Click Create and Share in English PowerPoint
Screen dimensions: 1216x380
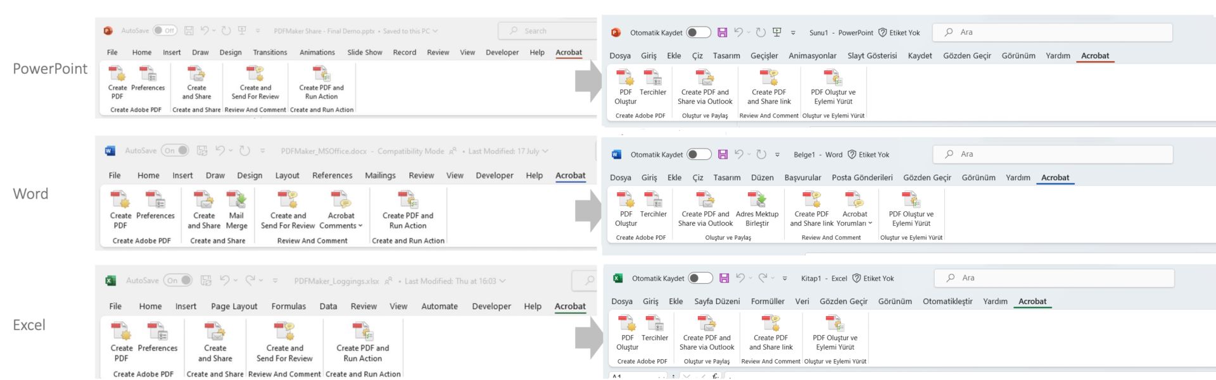196,82
